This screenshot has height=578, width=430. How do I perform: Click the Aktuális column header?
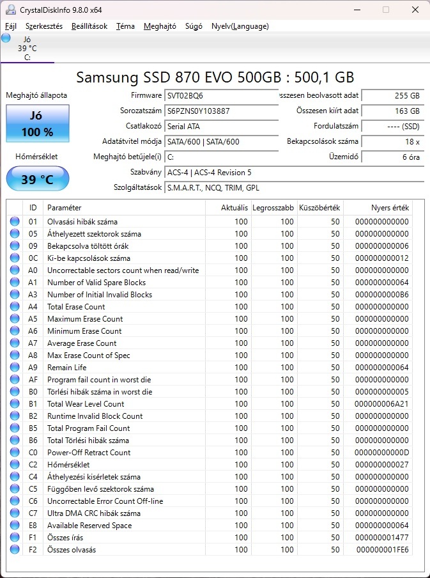(x=228, y=208)
